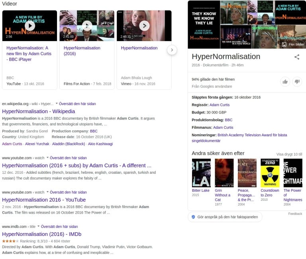This screenshot has width=306, height=259.
Task: Open Filmmanus Adam Curtis link
Action: coord(223,128)
